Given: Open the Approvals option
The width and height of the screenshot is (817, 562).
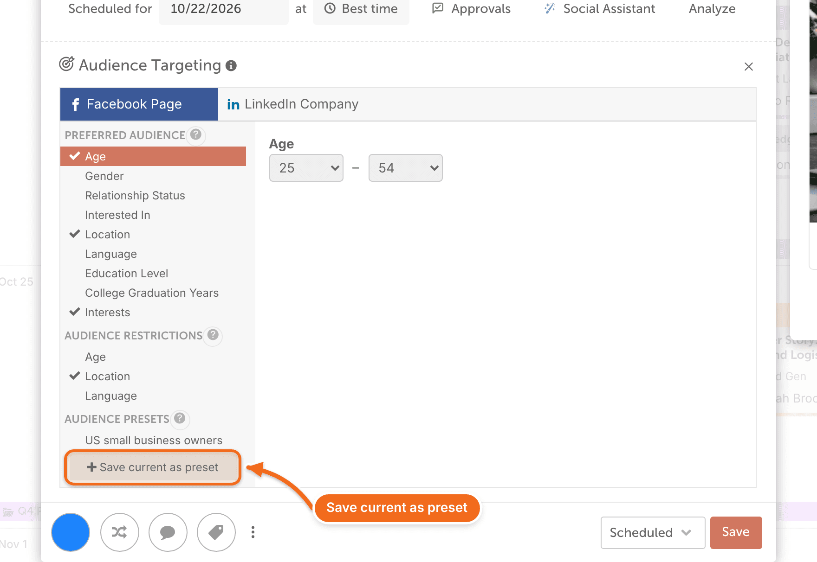Looking at the screenshot, I should coord(471,9).
